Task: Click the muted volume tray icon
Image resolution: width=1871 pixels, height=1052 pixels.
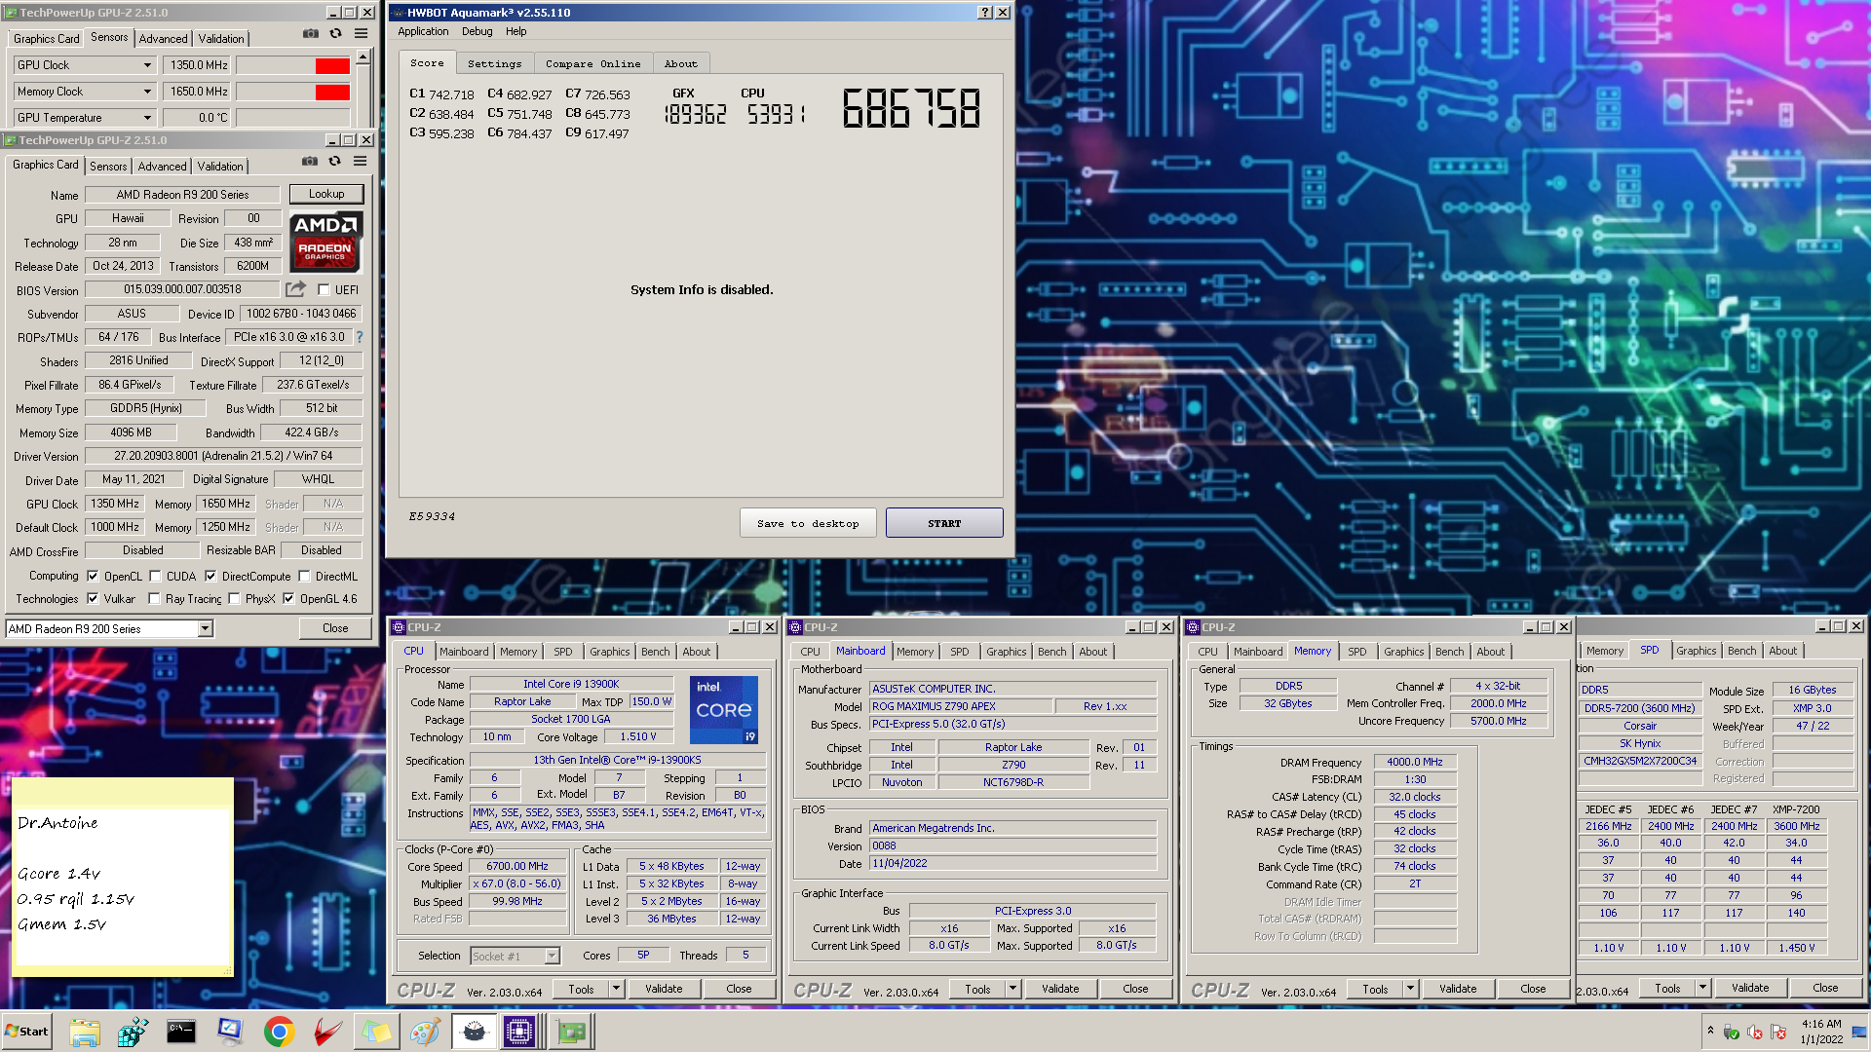Action: tap(1755, 1033)
